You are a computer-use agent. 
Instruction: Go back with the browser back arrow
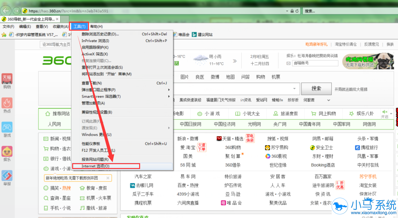pos(6,11)
